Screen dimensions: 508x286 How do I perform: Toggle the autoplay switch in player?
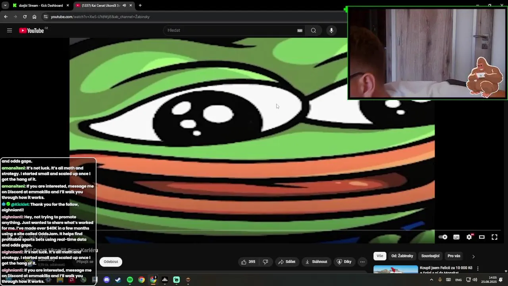pos(443,237)
